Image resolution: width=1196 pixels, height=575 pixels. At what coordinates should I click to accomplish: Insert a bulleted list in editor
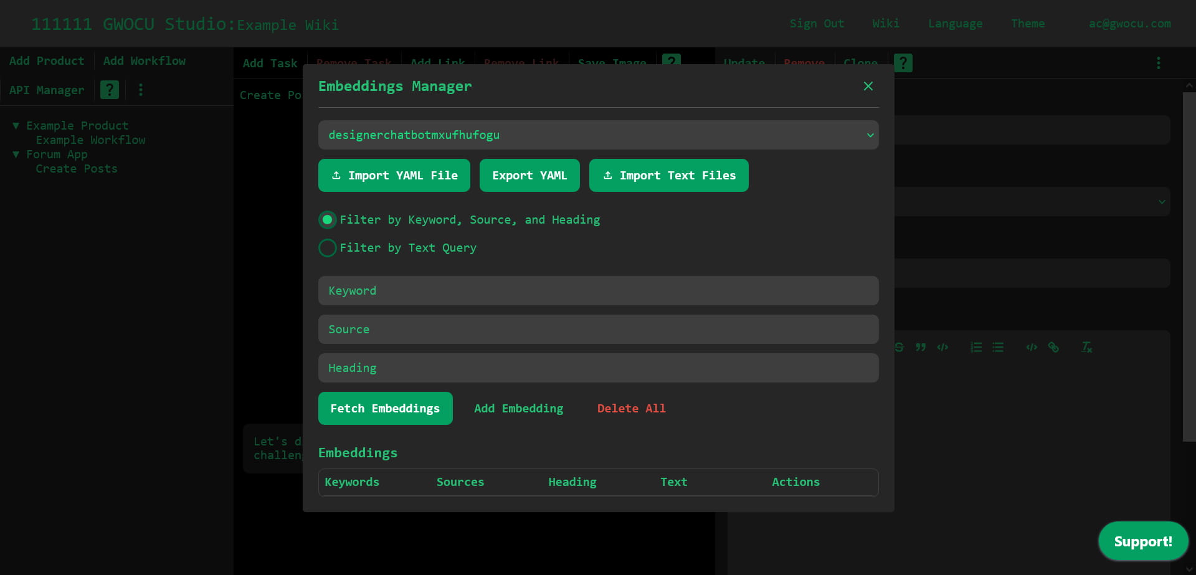(x=998, y=347)
